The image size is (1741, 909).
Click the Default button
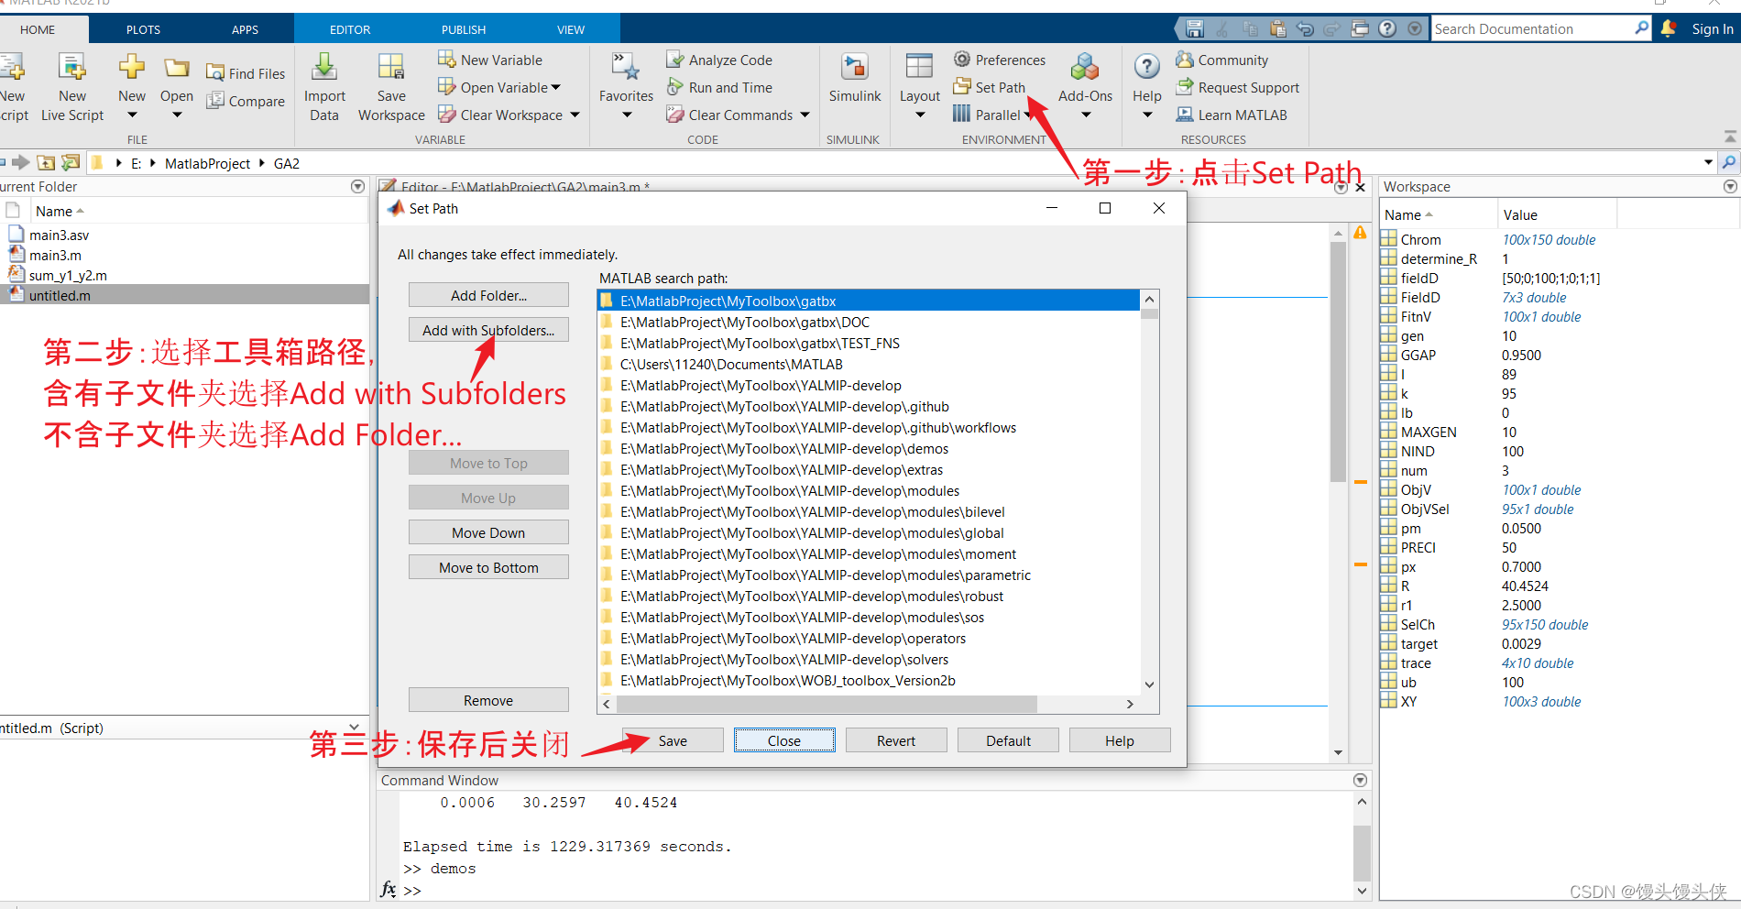pyautogui.click(x=1008, y=740)
